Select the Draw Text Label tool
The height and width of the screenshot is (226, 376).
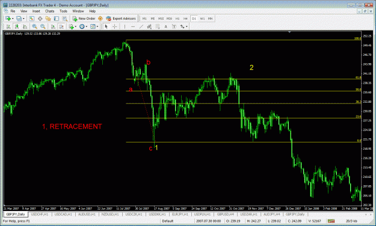coord(174,26)
